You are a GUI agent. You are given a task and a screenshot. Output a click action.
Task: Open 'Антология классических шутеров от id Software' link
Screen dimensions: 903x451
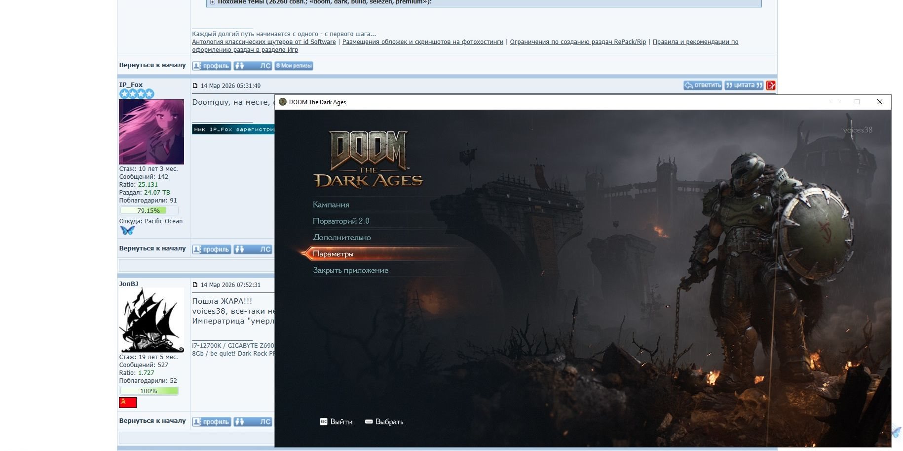click(263, 42)
